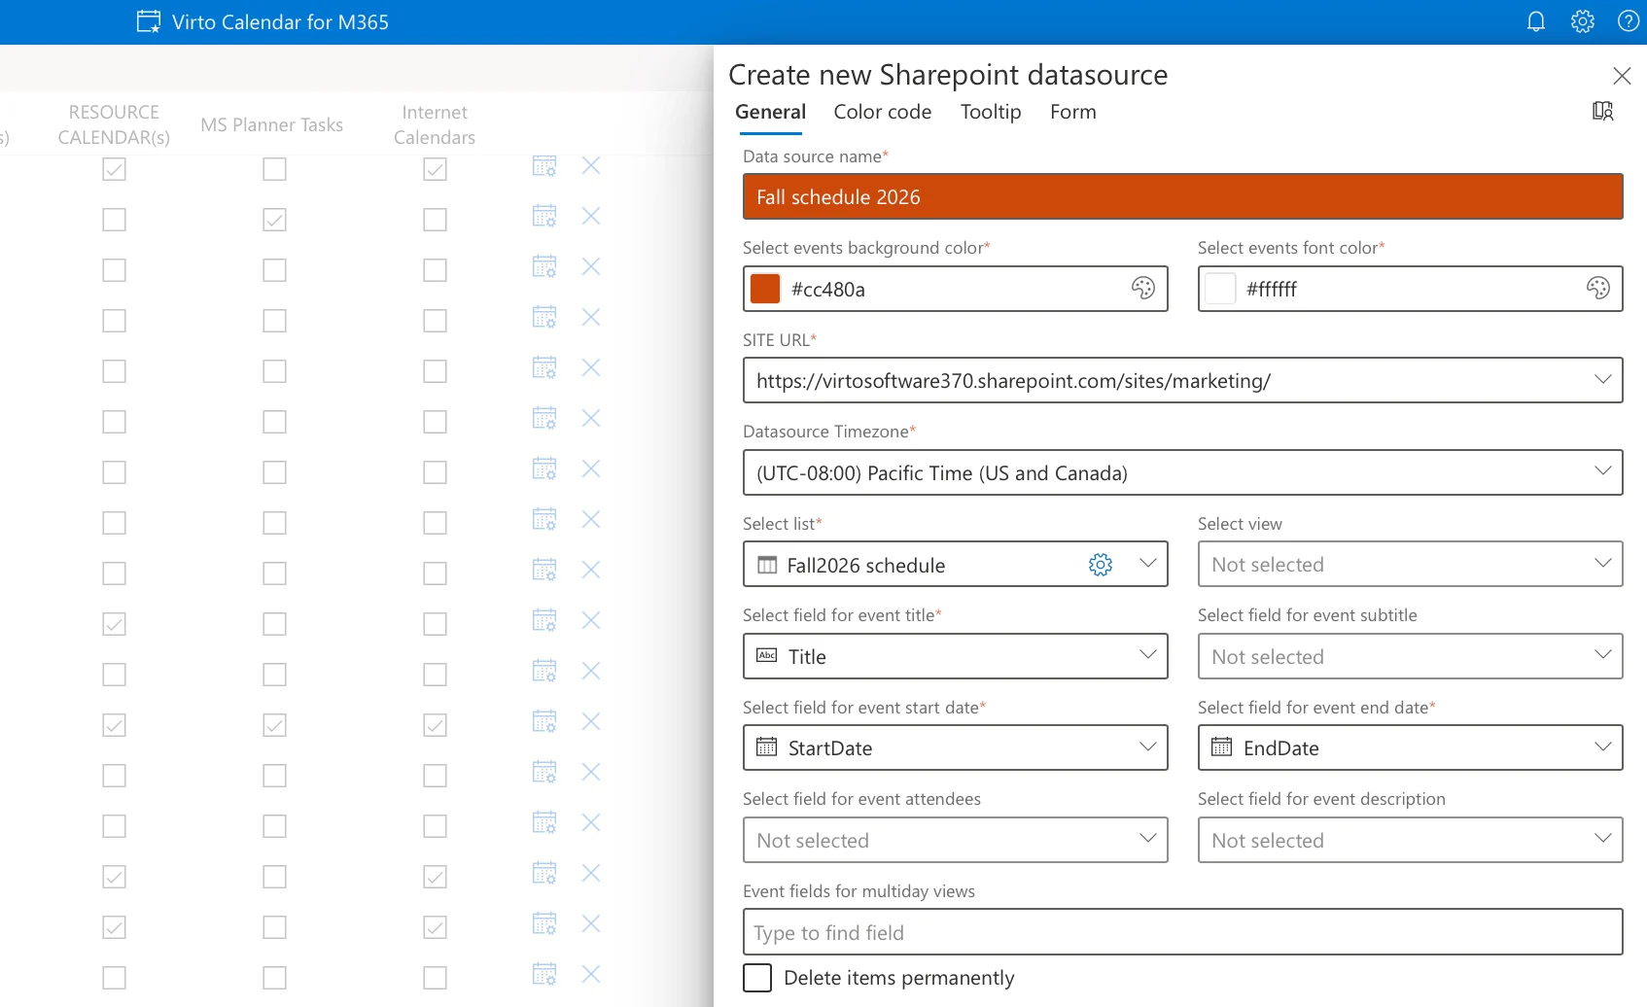Click the Event fields for multiday views label
Image resolution: width=1647 pixels, height=1007 pixels.
coord(859,891)
